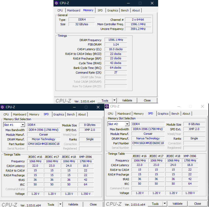Click Validate in the top Memory window
Viewport: 209px width, 207px height.
127,100
